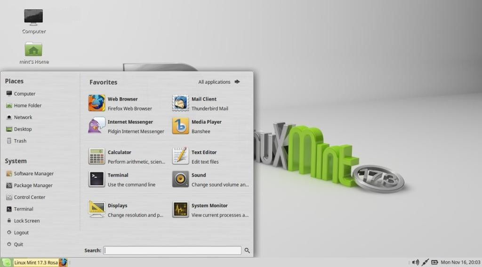Click the Linux Mint 17.3 Rosa panel button
This screenshot has height=267, width=482.
tap(36, 263)
